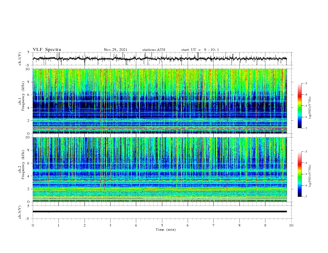
Task: Click the "-4" value on ch.2 color bar
Action: 305,163
